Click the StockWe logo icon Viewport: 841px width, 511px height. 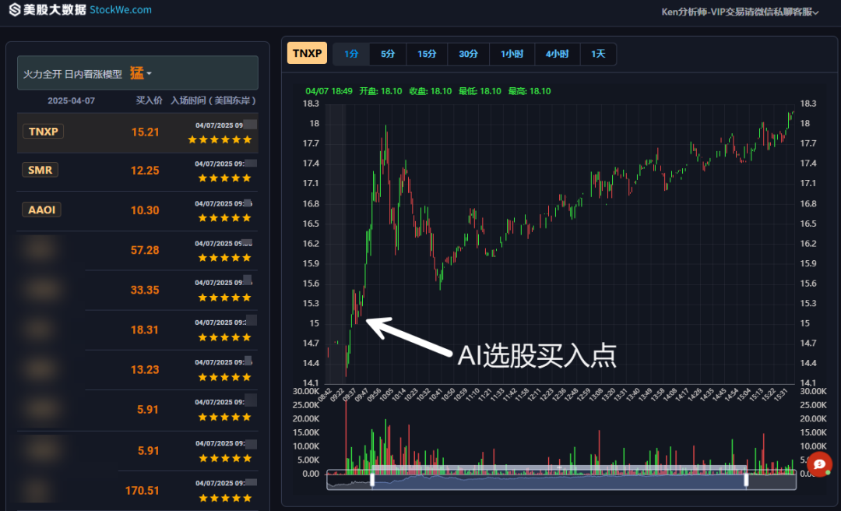pyautogui.click(x=15, y=9)
